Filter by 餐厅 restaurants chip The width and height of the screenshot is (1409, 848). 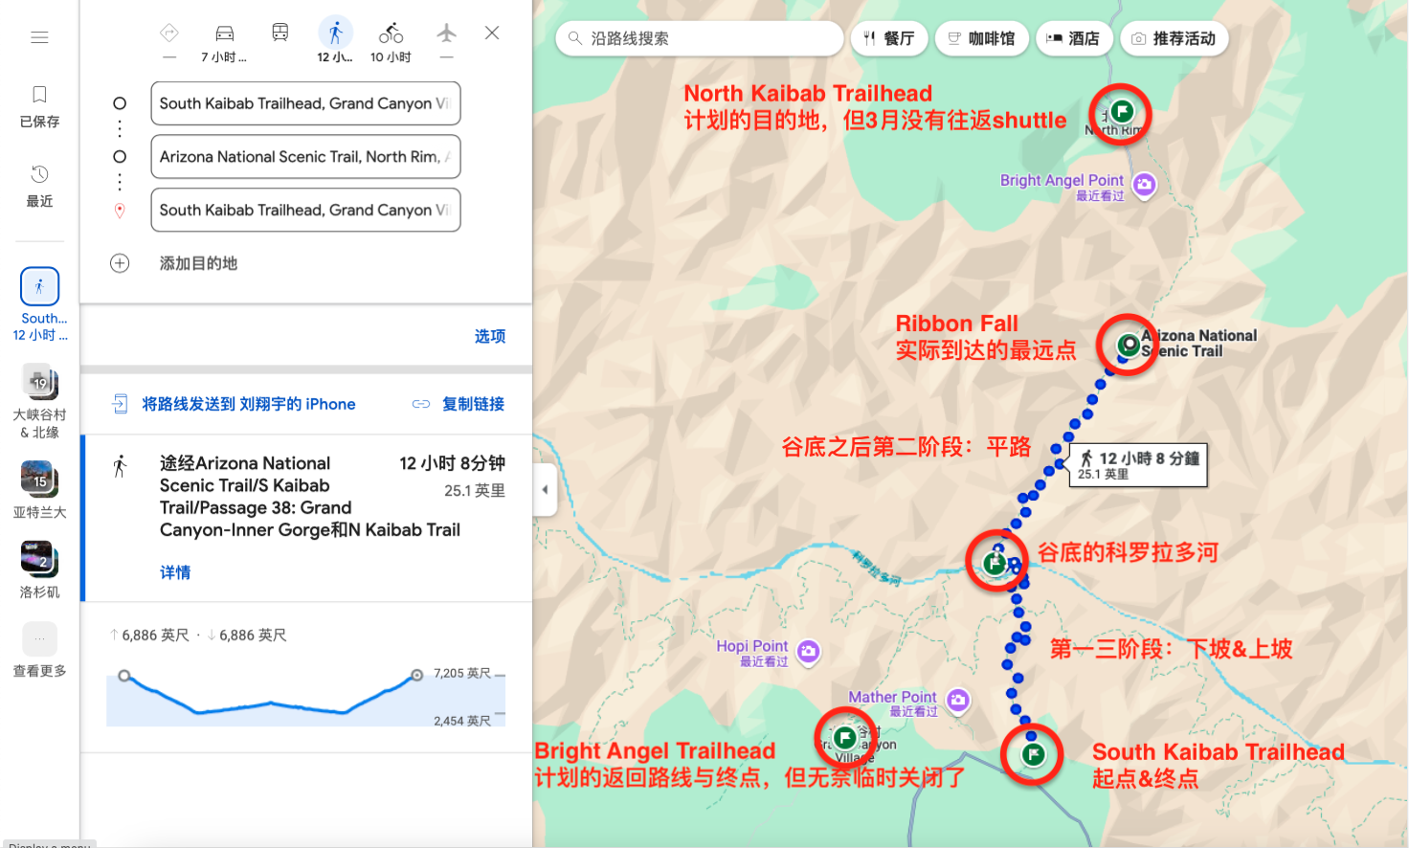tap(889, 38)
